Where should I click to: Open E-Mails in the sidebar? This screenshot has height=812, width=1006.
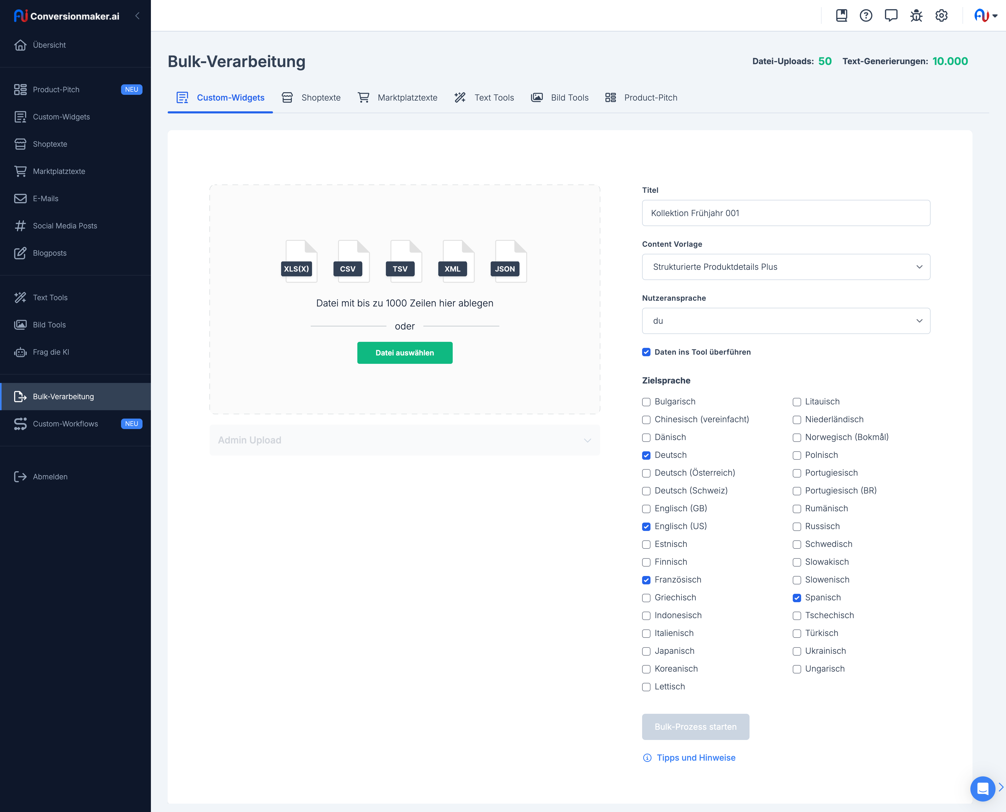(75, 198)
